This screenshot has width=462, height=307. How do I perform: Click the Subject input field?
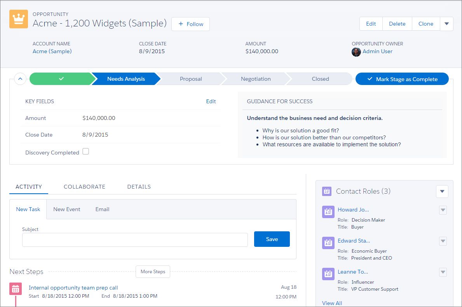tap(135, 240)
